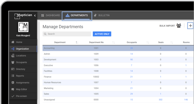
Task: Open the 90 occupants link for Development
Action: [x=131, y=59]
